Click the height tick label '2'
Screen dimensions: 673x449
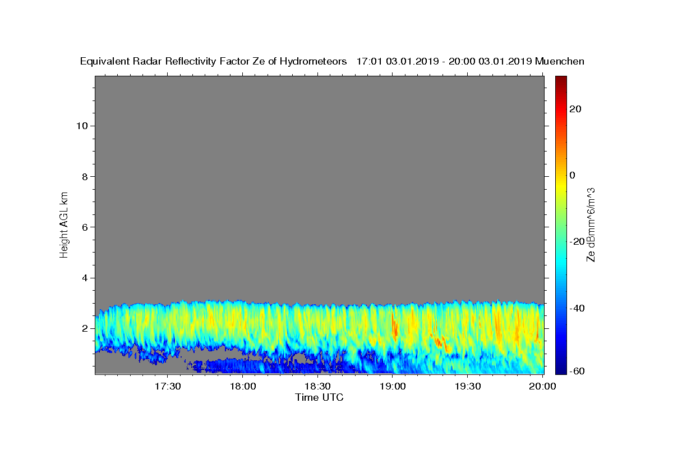tap(85, 328)
